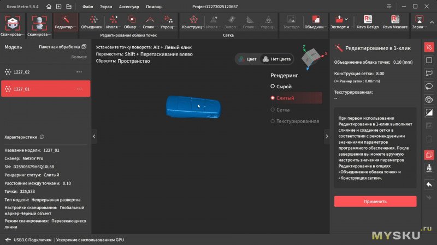Open options menu for model 1227_02
The image size is (437, 245).
click(79, 72)
